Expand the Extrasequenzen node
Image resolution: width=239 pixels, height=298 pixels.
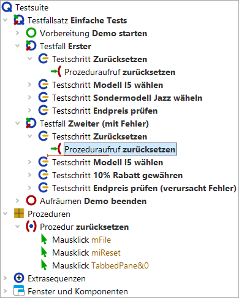(x=5, y=278)
